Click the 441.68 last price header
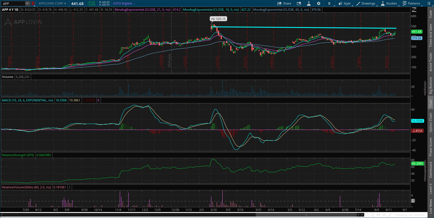The width and height of the screenshot is (434, 218). [x=77, y=3]
